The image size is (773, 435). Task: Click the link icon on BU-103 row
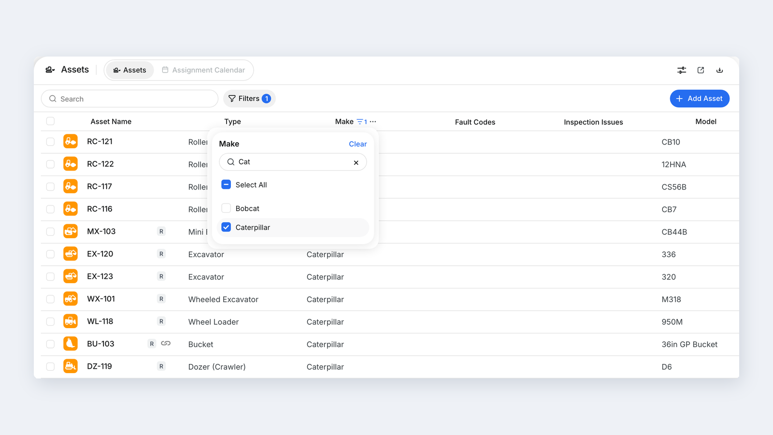[166, 344]
